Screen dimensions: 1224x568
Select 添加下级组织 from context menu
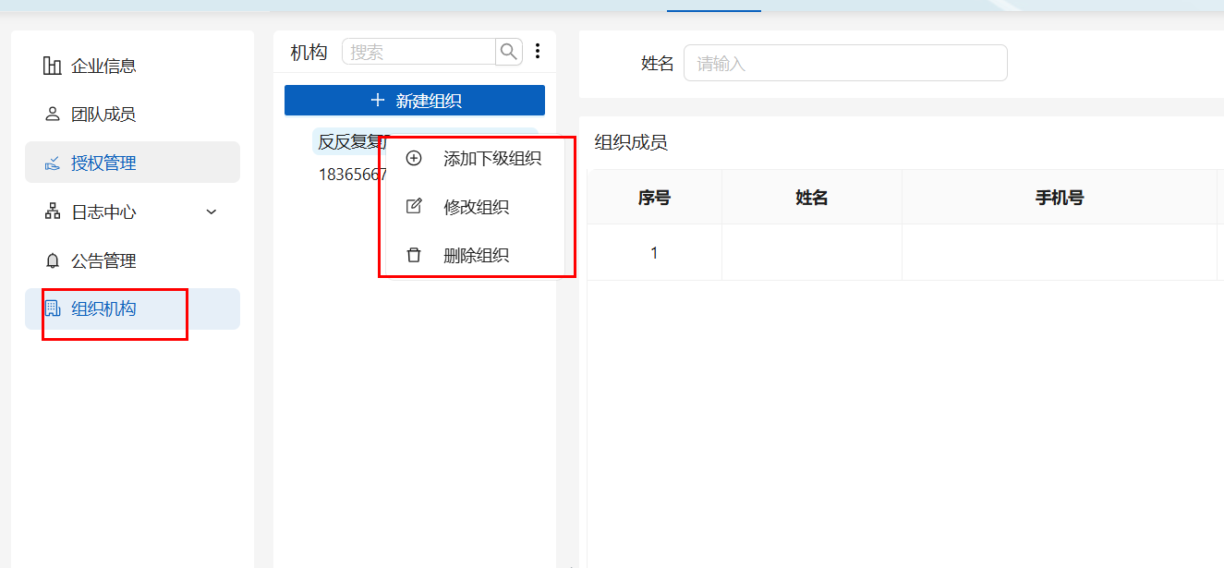pos(491,159)
